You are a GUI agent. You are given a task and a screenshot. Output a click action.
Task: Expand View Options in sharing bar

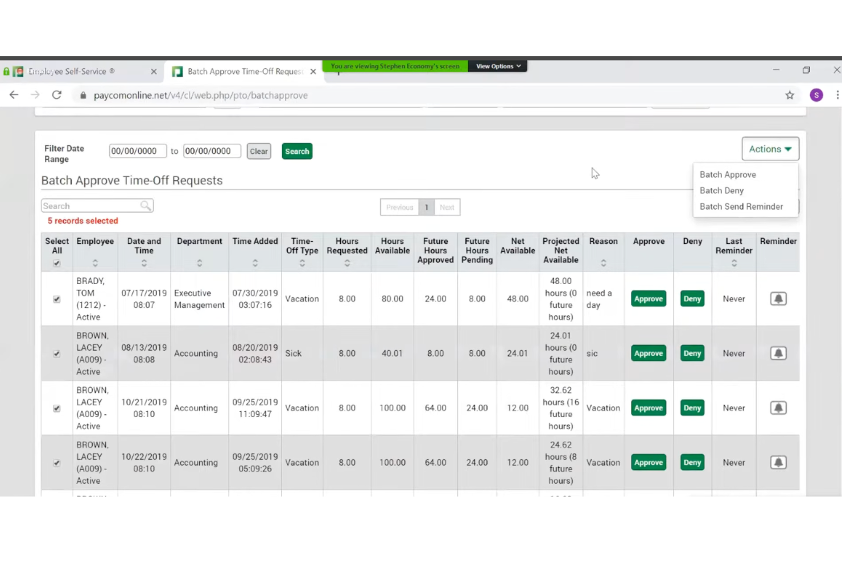(x=498, y=66)
